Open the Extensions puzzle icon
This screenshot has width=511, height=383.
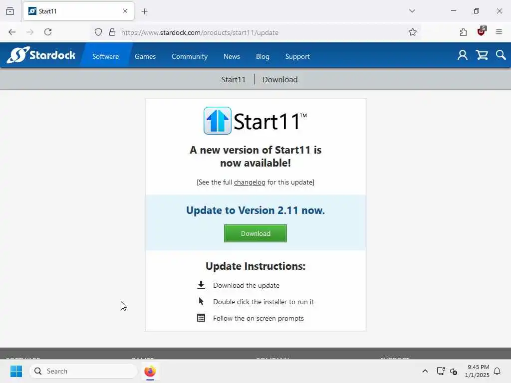(463, 32)
